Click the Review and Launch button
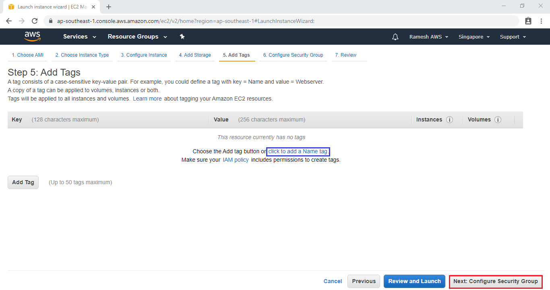The image size is (550, 290). (414, 281)
